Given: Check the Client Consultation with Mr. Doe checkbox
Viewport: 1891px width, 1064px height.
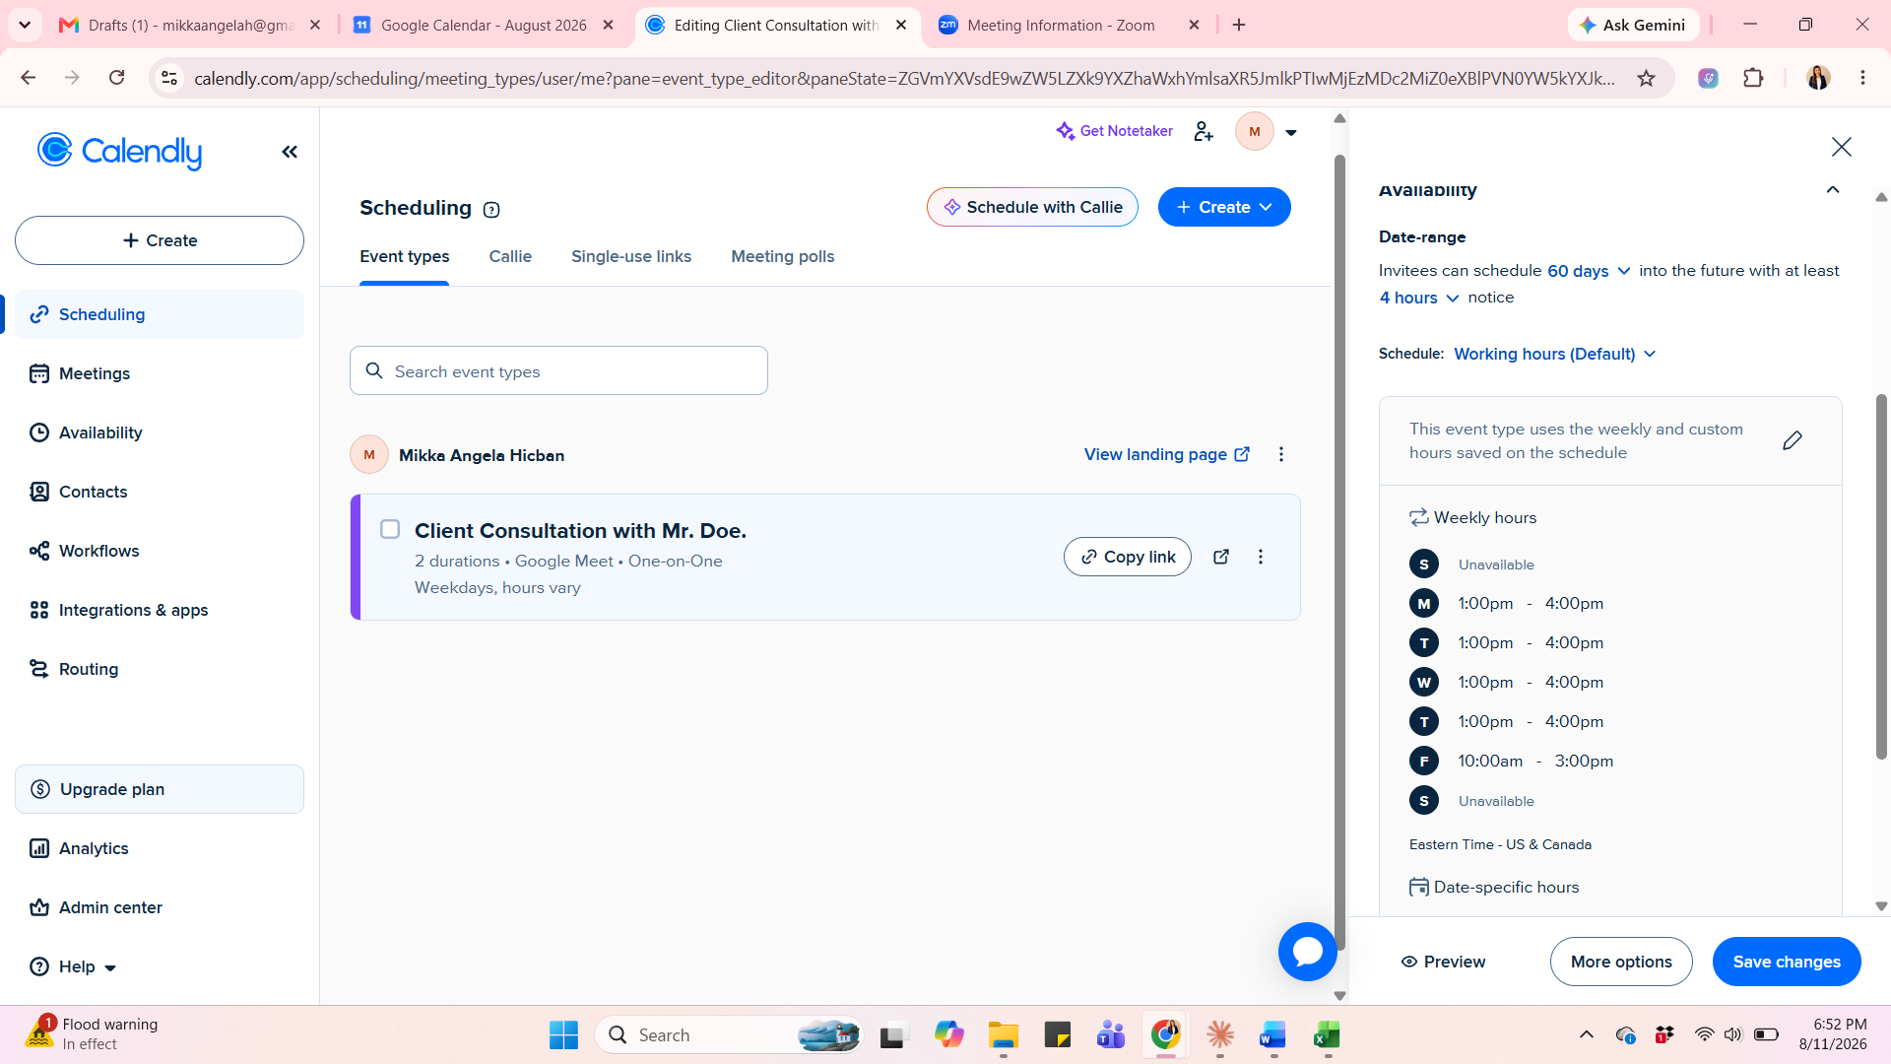Looking at the screenshot, I should point(390,529).
